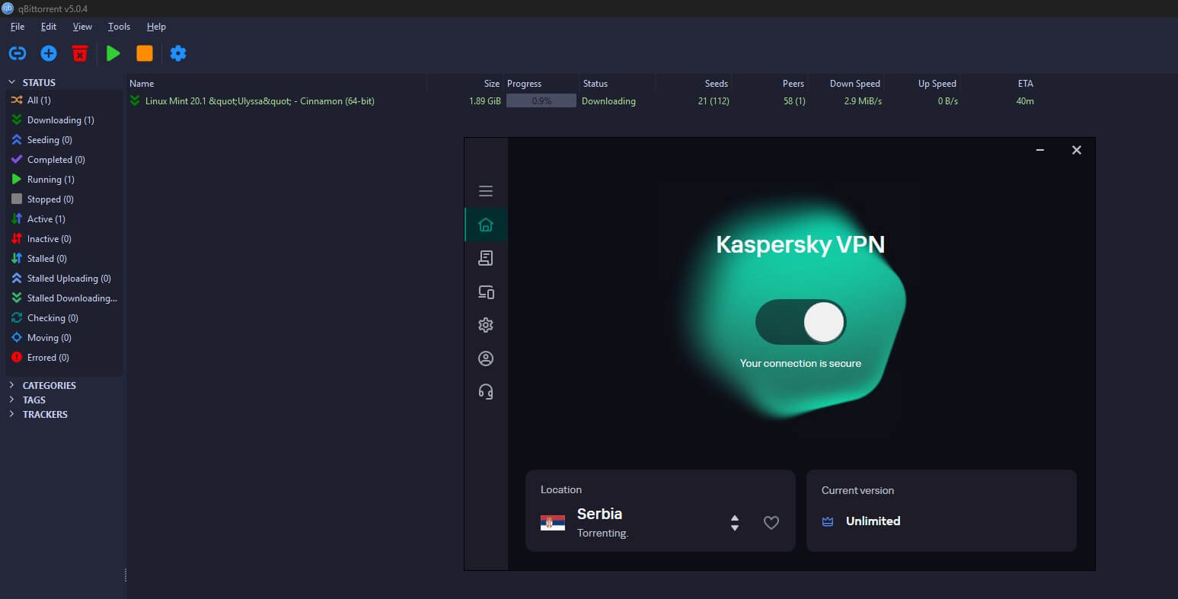Image resolution: width=1178 pixels, height=599 pixels.
Task: Expand the CATEGORIES section
Action: click(13, 385)
